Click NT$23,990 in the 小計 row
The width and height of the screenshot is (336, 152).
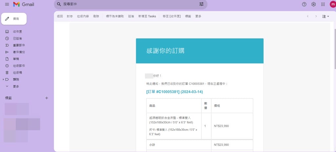[x=221, y=145]
